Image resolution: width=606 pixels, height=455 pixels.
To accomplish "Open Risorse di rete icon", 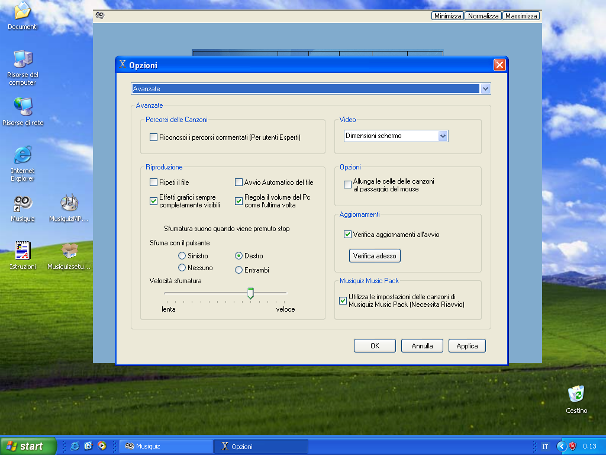I will pyautogui.click(x=22, y=107).
